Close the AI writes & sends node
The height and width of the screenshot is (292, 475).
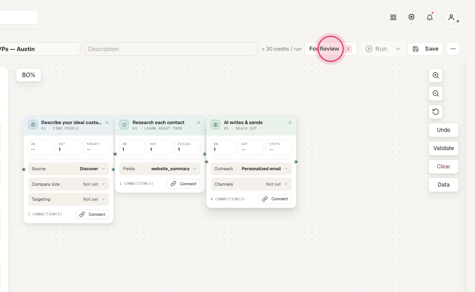click(290, 123)
